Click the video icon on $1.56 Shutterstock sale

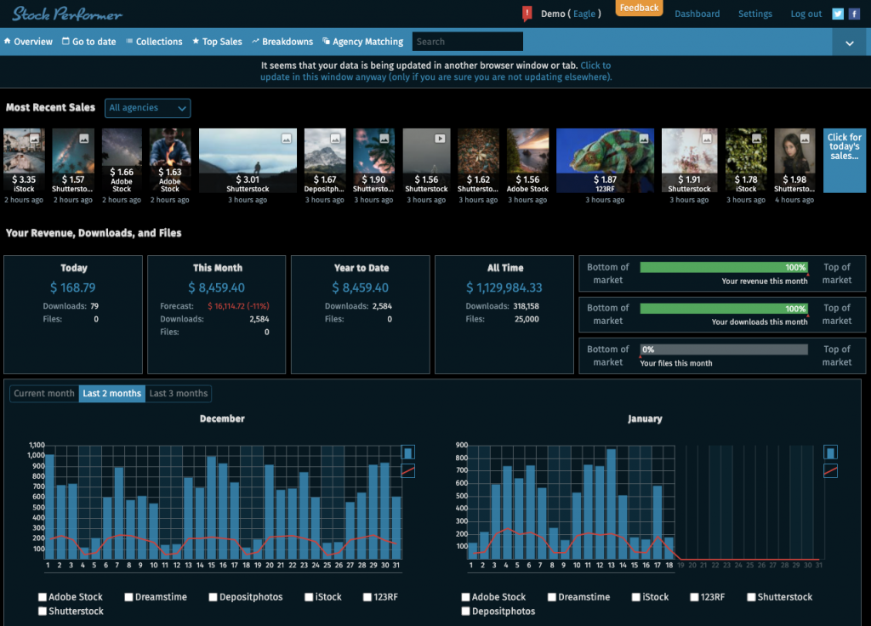[x=440, y=139]
